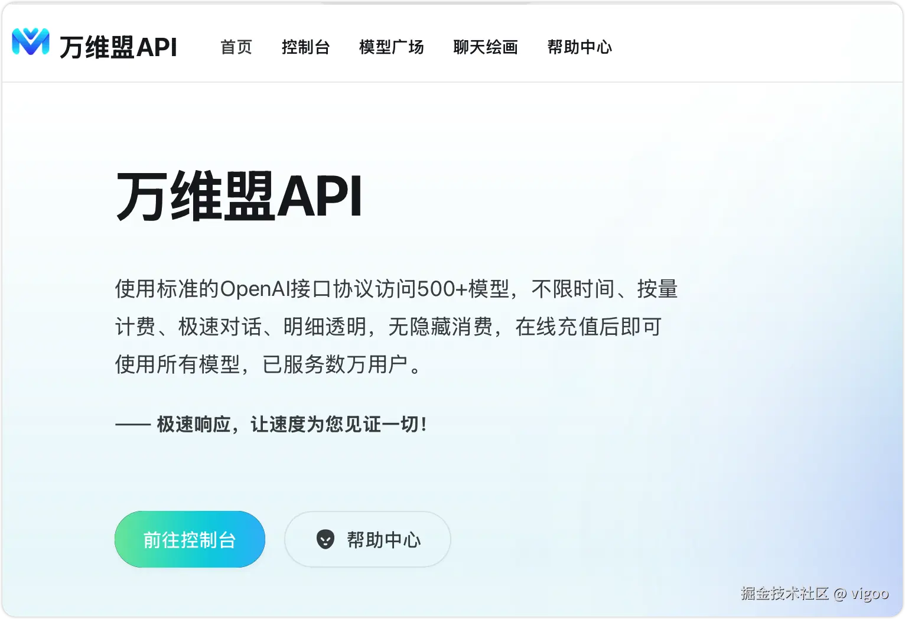Viewport: 905px width, 619px height.
Task: Click the gradient 前往控制台 button
Action: [190, 539]
